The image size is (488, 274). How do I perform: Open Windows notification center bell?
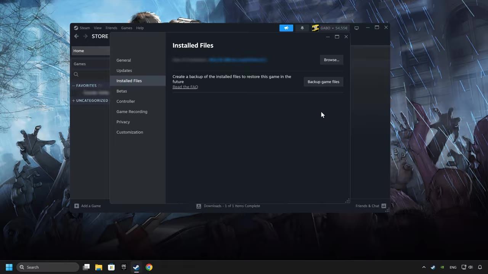(480, 267)
